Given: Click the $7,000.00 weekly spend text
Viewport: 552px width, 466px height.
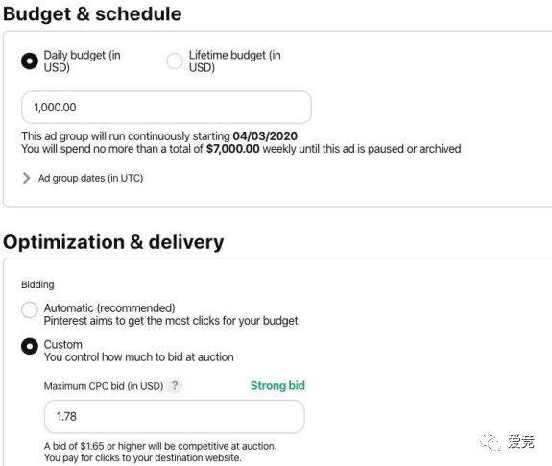Looking at the screenshot, I should [x=232, y=149].
